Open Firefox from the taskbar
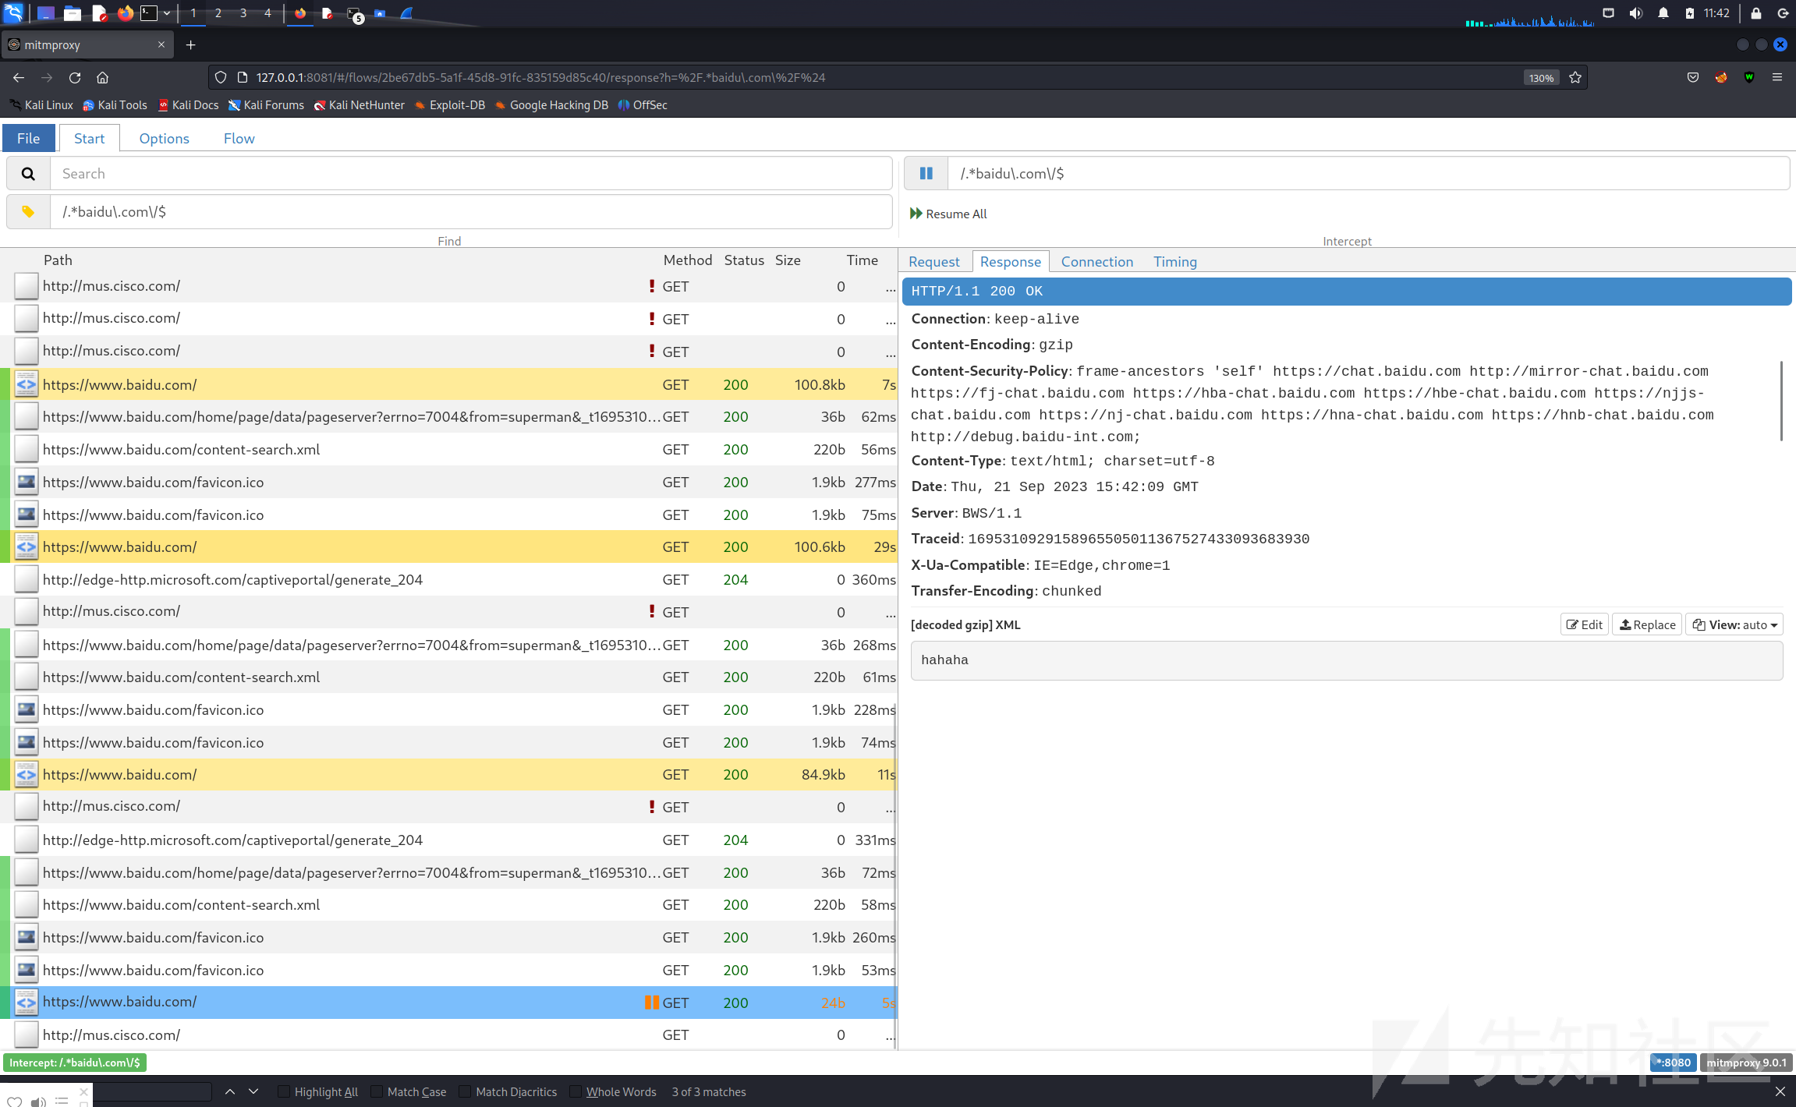Image resolution: width=1796 pixels, height=1107 pixels. coord(125,13)
